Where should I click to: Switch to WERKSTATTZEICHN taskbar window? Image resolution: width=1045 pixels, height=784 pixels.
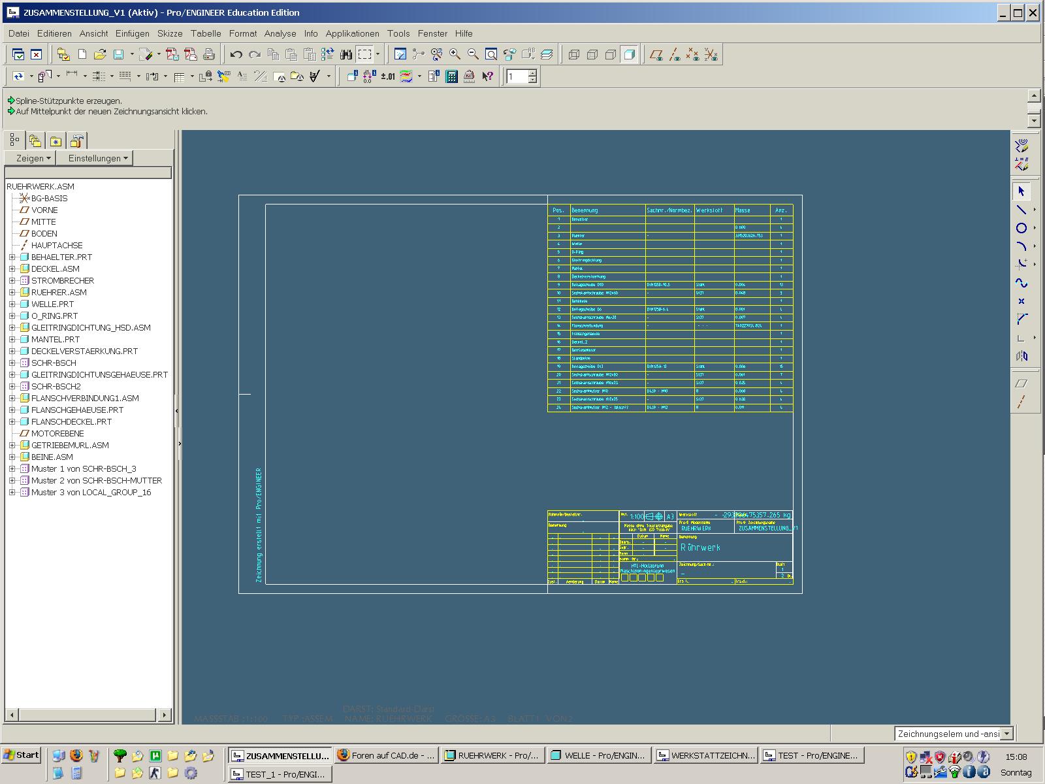[706, 755]
